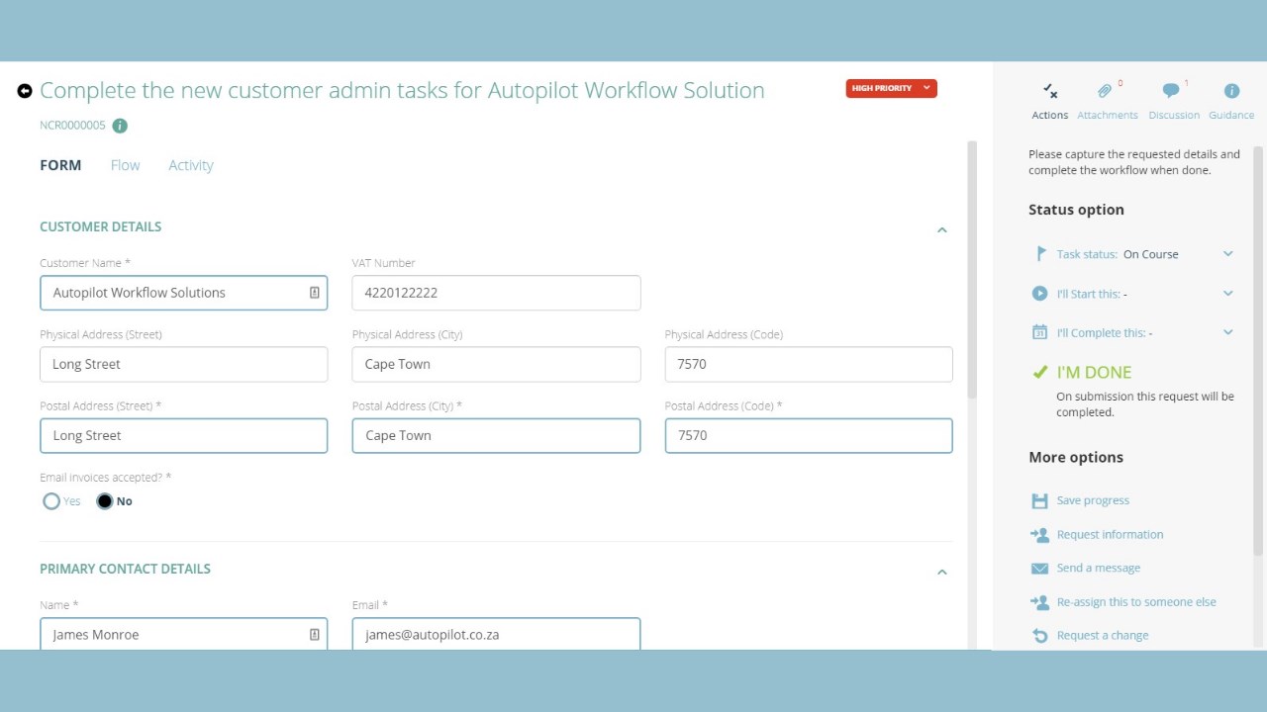
Task: Click the VAT Number input field
Action: [x=496, y=293]
